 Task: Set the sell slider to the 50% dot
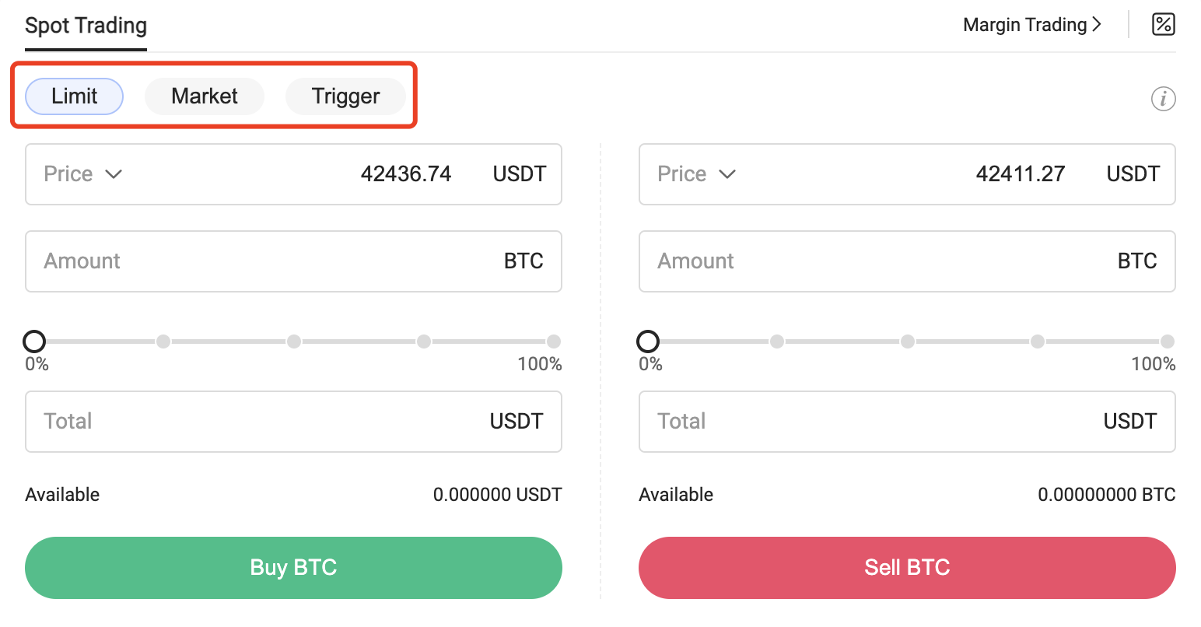point(908,342)
